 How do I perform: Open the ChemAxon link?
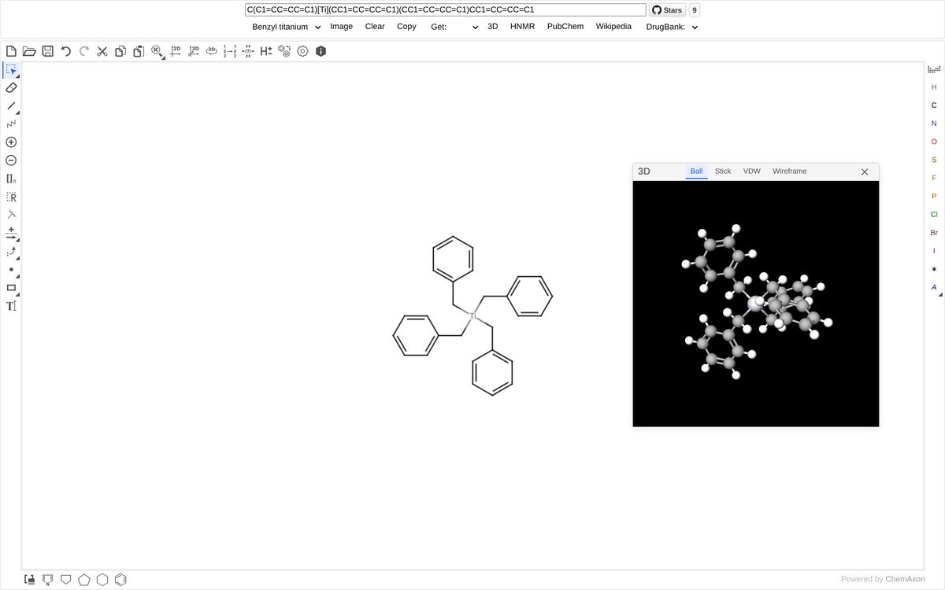[905, 579]
